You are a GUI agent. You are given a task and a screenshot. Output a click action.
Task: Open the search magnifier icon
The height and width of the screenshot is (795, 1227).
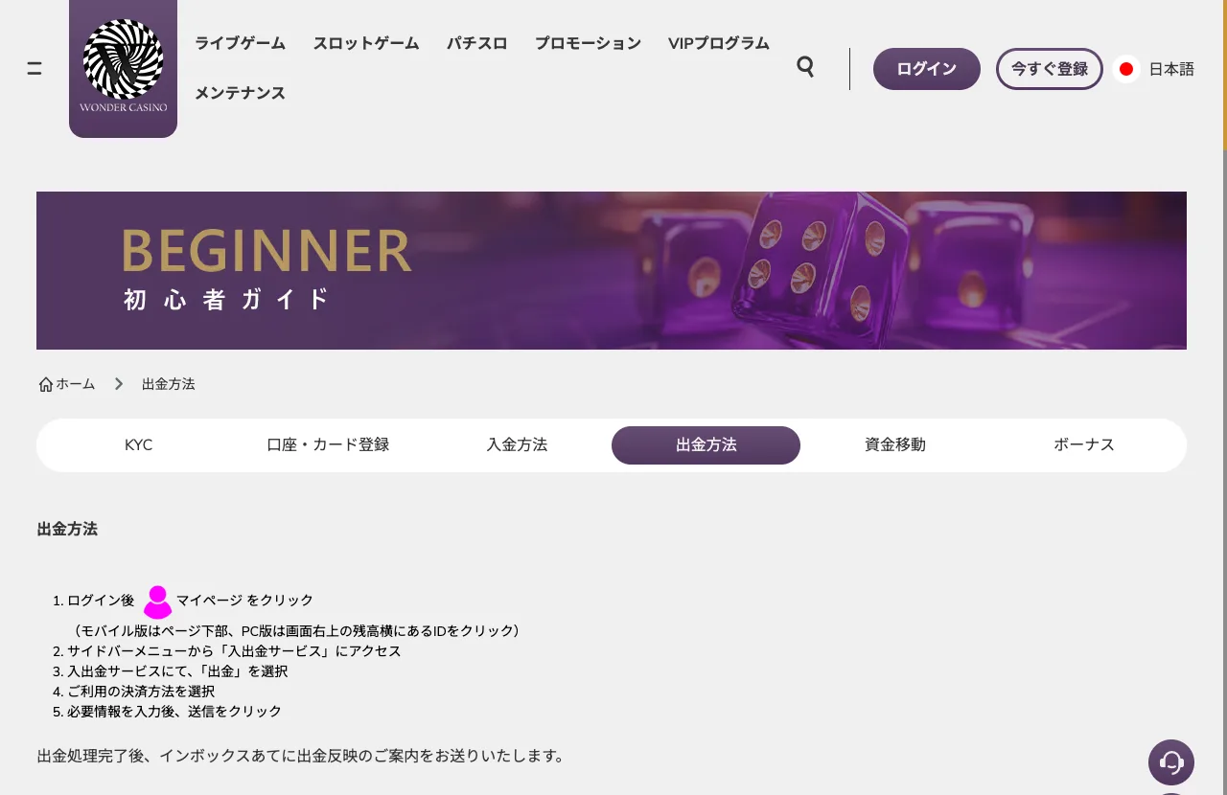click(805, 67)
